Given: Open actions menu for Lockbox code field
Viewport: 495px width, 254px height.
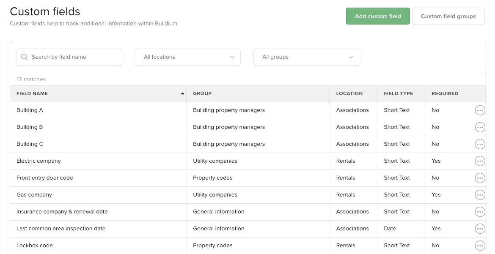Looking at the screenshot, I should tap(480, 246).
